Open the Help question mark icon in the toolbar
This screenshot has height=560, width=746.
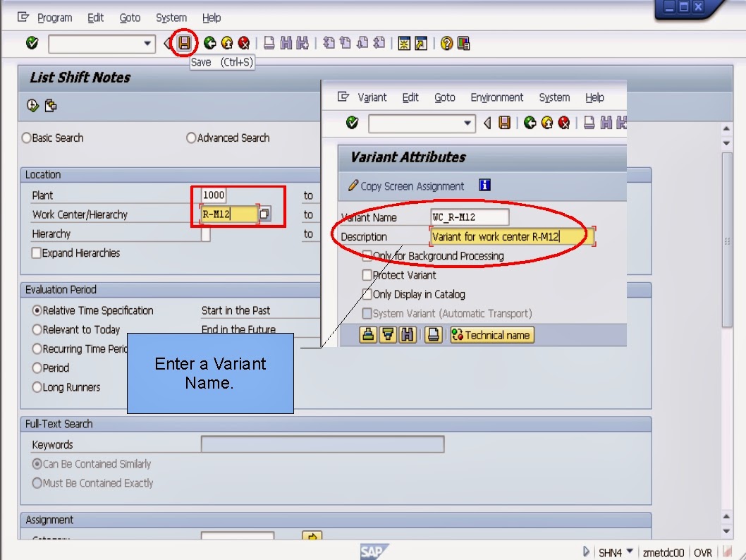pyautogui.click(x=445, y=43)
